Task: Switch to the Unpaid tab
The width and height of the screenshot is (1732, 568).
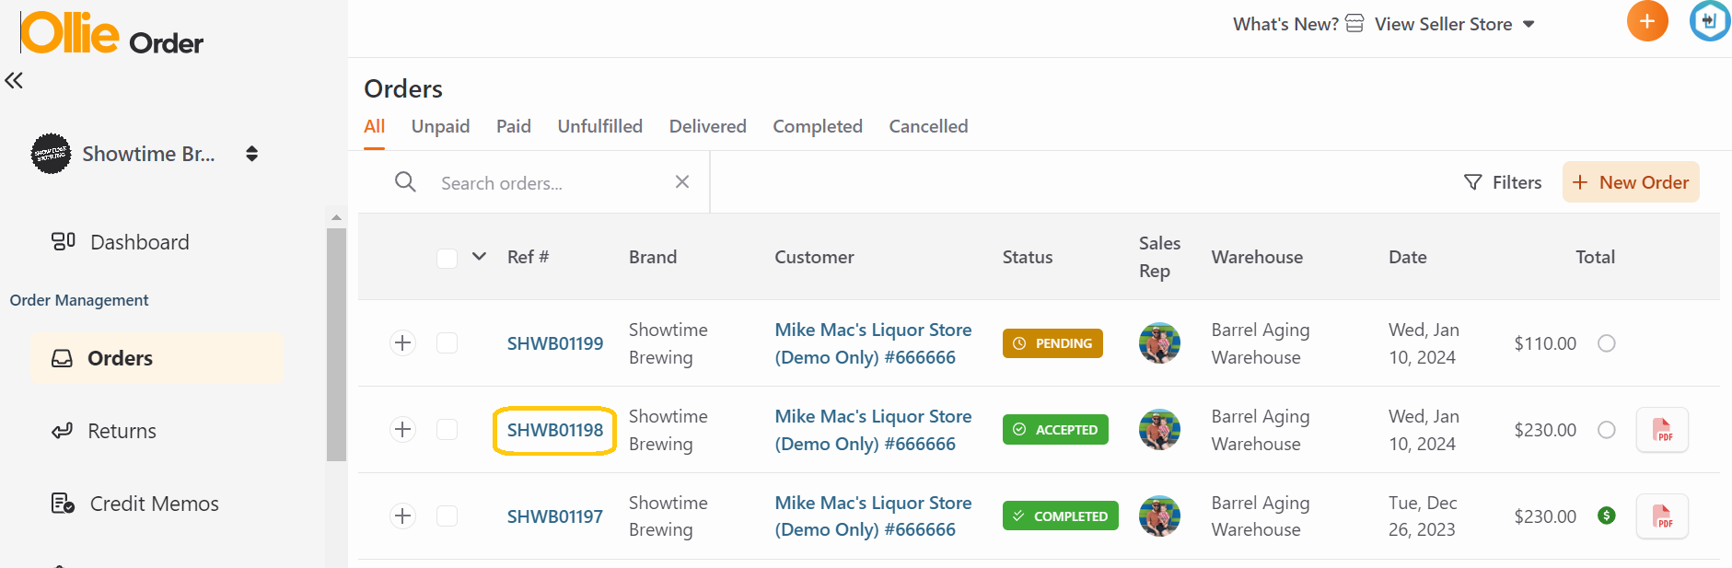Action: (440, 126)
